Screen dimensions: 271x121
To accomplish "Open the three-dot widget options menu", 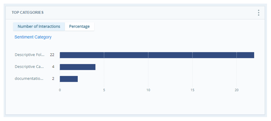I will point(258,13).
